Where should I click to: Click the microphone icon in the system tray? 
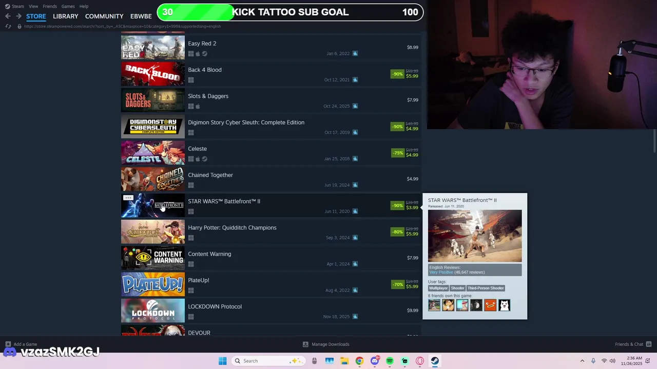point(593,361)
